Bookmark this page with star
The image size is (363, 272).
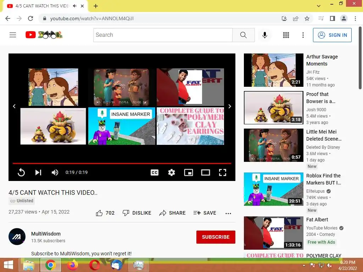307,18
